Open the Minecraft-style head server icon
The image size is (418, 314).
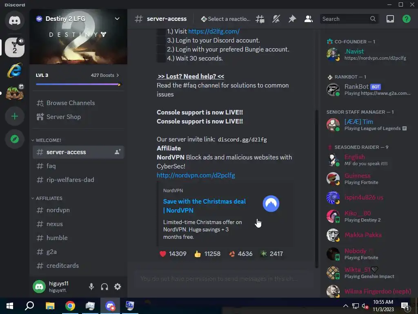pyautogui.click(x=15, y=93)
